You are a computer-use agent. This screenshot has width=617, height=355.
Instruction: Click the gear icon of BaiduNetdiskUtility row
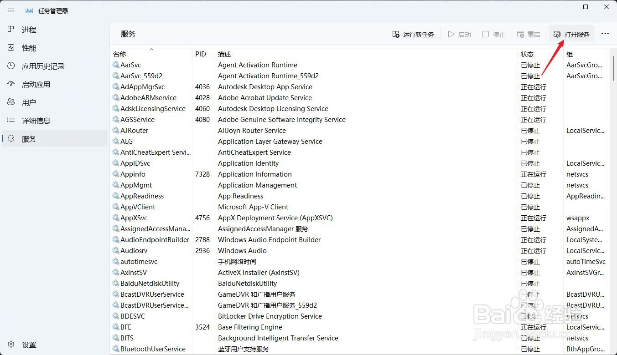click(x=116, y=284)
